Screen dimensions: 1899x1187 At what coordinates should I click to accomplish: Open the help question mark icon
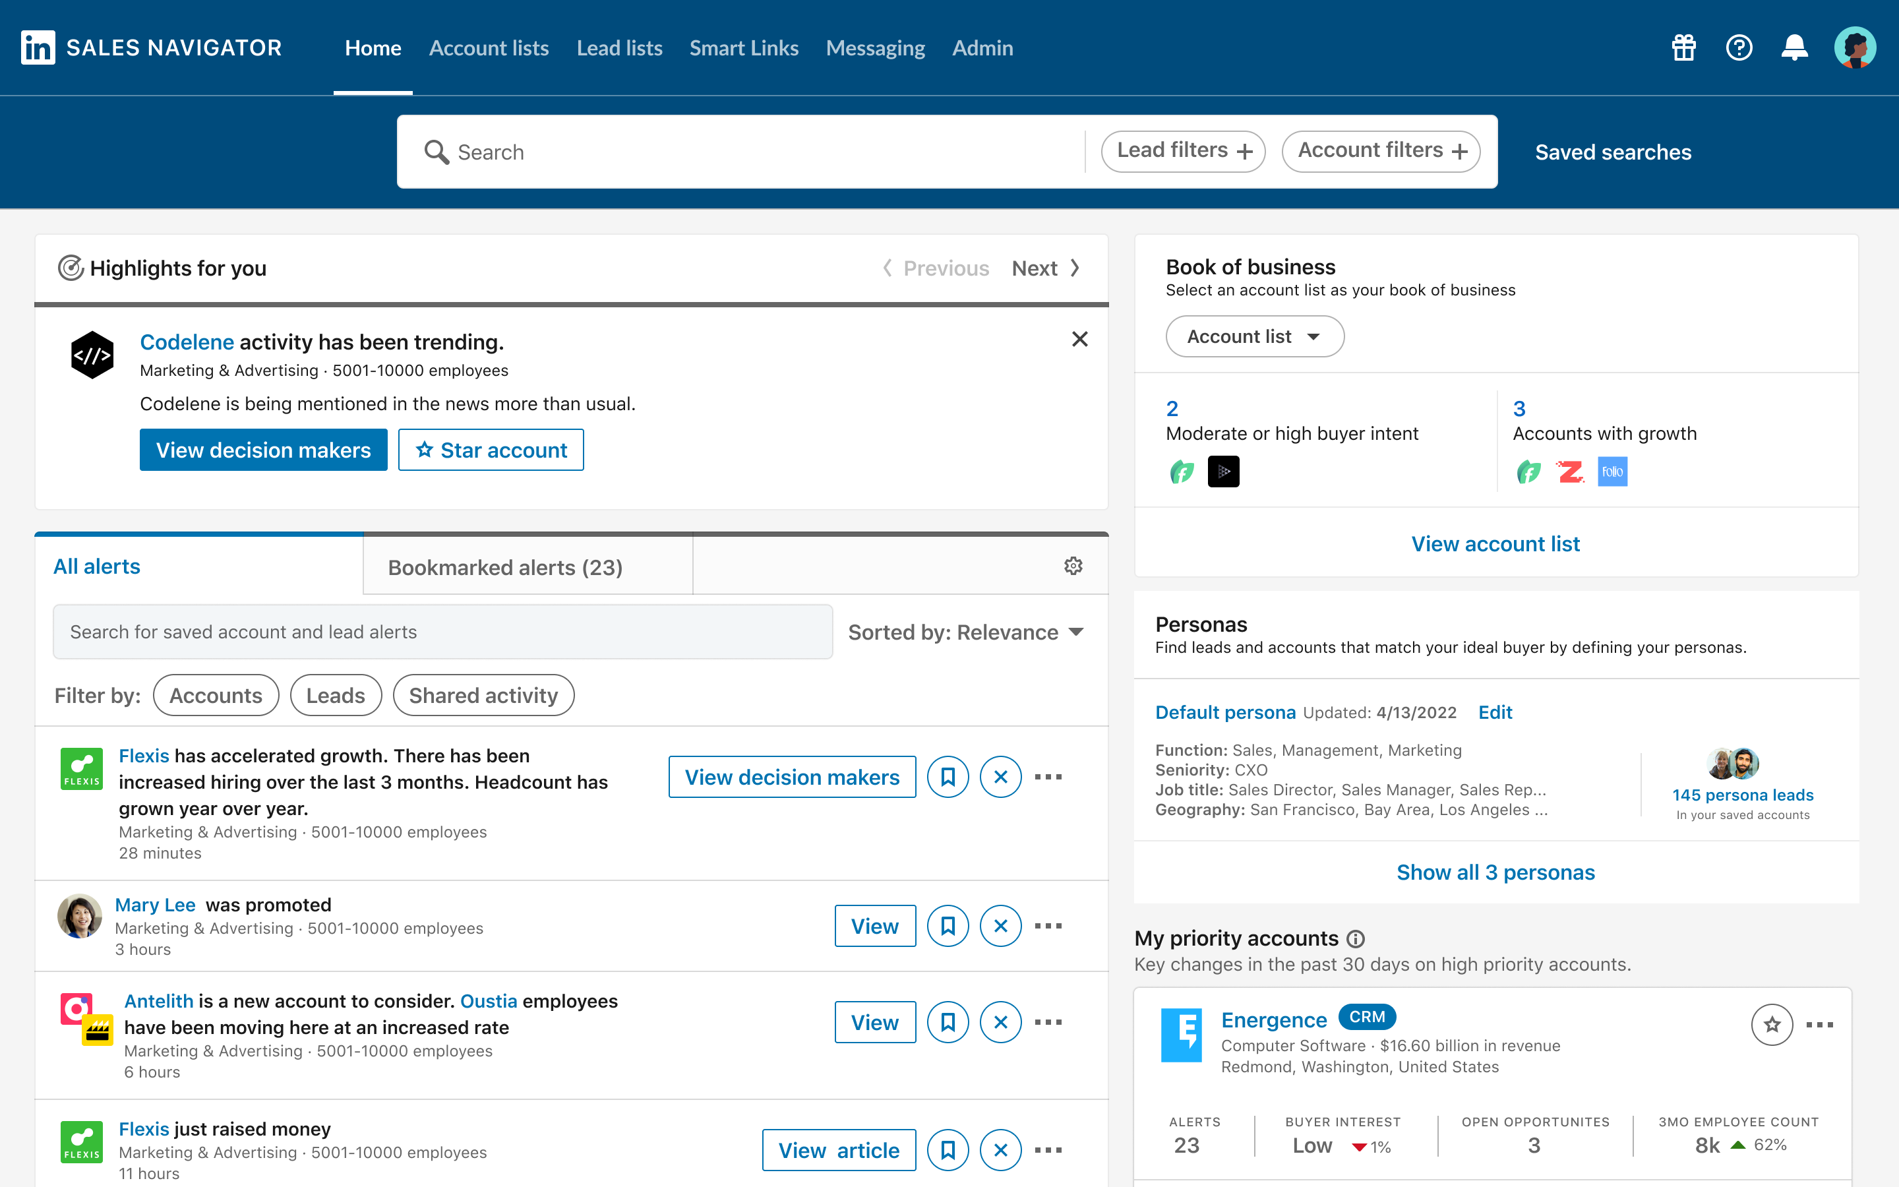pyautogui.click(x=1739, y=48)
